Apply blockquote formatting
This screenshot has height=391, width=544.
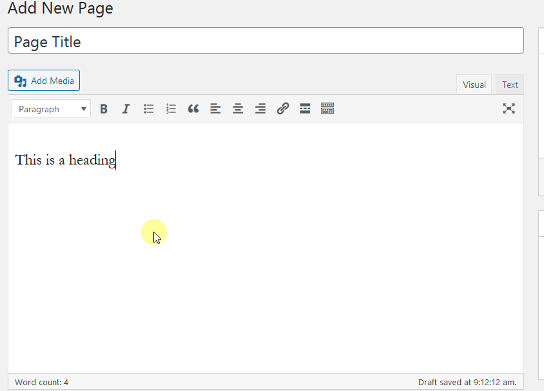coord(193,109)
